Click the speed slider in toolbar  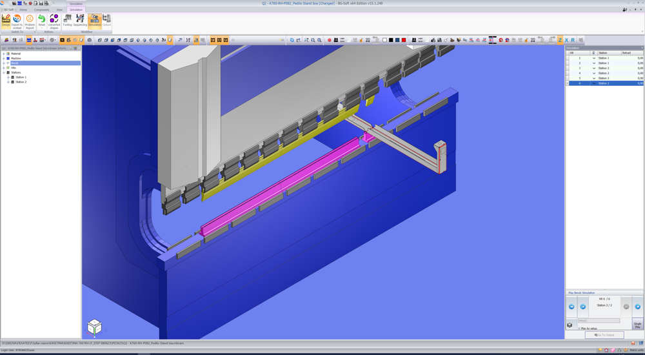tap(258, 40)
